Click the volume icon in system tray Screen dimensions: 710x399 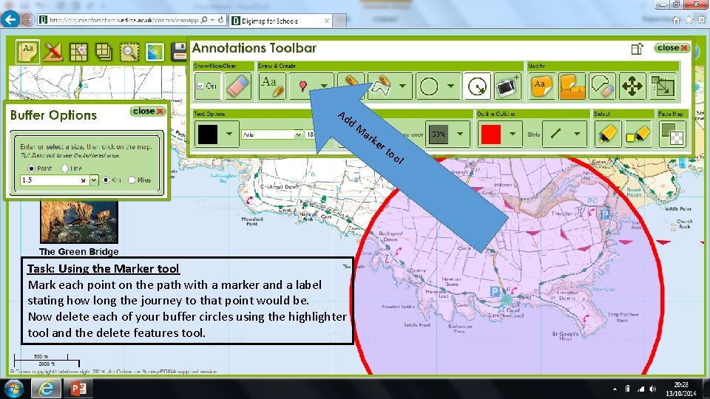coord(652,389)
